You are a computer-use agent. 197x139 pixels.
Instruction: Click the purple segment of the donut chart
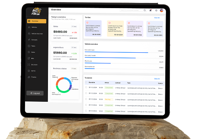70,87
